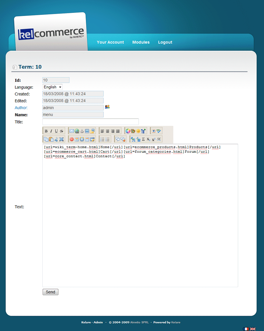
Task: Click the Send button
Action: click(50, 292)
